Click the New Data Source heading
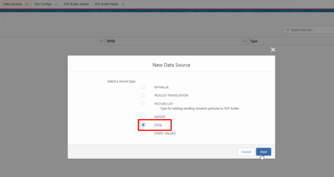Viewport: 334px width, 177px height. click(171, 65)
